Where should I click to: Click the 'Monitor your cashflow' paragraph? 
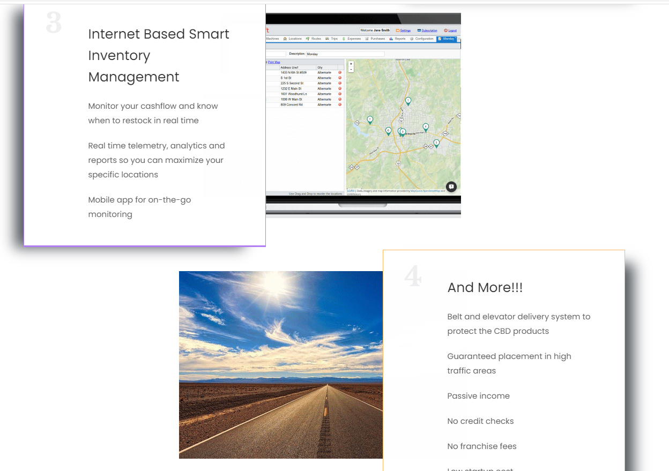tap(153, 113)
